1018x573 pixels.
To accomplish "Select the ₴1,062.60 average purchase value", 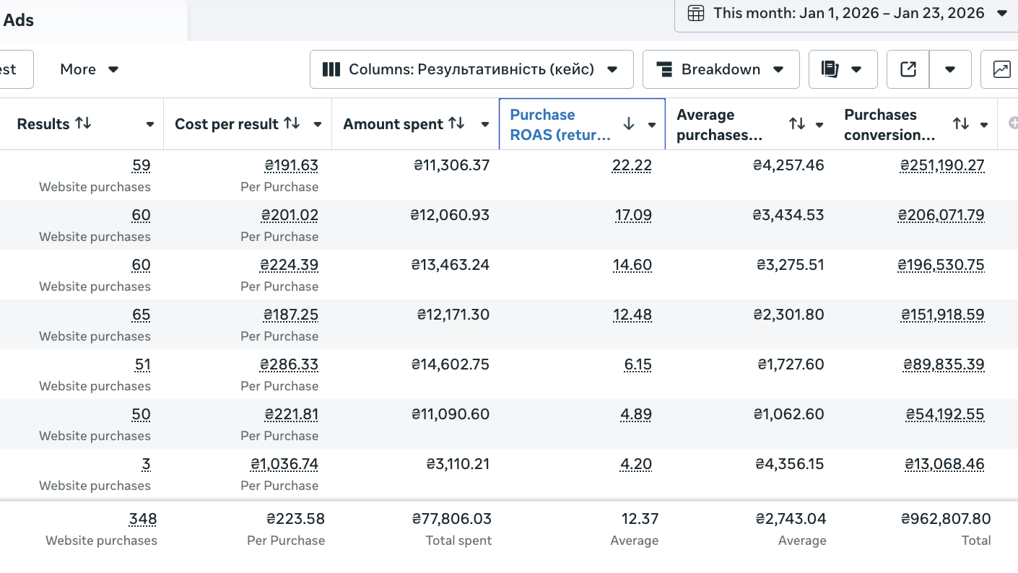I will 788,414.
